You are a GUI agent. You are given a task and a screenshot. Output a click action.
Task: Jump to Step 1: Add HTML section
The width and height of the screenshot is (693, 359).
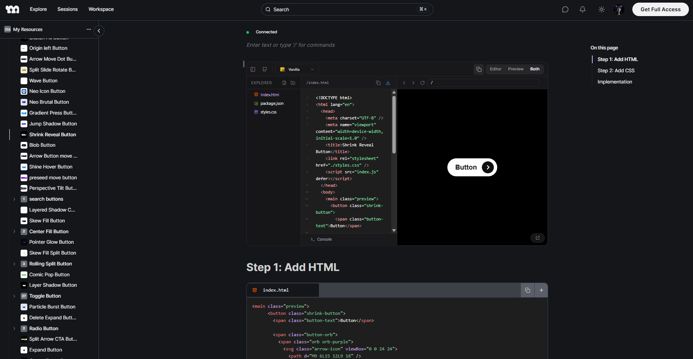(618, 59)
